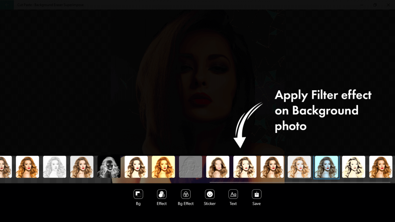Apply the blurry oil-paint filter thumbnail
The height and width of the screenshot is (222, 395).
point(218,166)
